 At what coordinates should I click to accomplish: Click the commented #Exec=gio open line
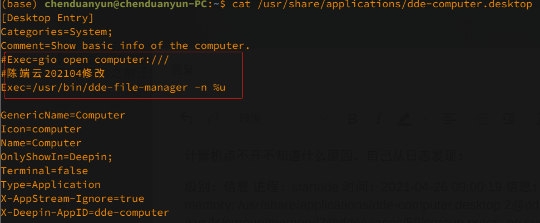pyautogui.click(x=85, y=60)
